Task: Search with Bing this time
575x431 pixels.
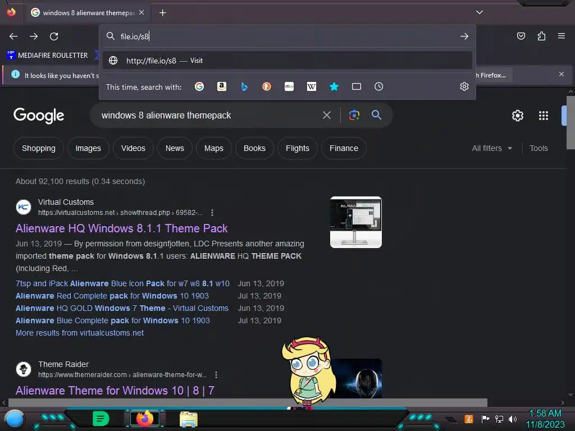Action: 244,86
